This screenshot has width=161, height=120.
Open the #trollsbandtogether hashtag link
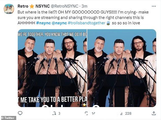click(87, 23)
